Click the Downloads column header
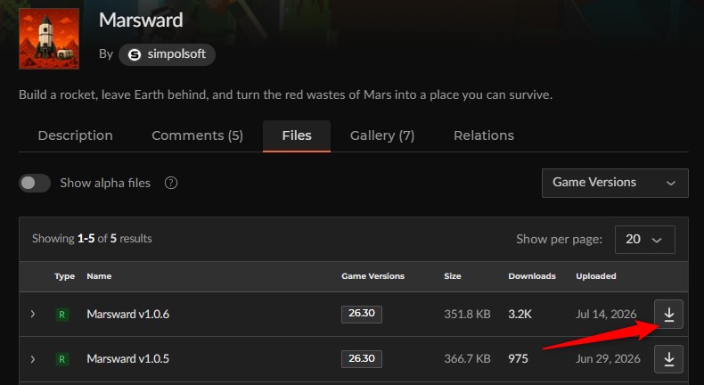The width and height of the screenshot is (704, 385). click(x=532, y=276)
